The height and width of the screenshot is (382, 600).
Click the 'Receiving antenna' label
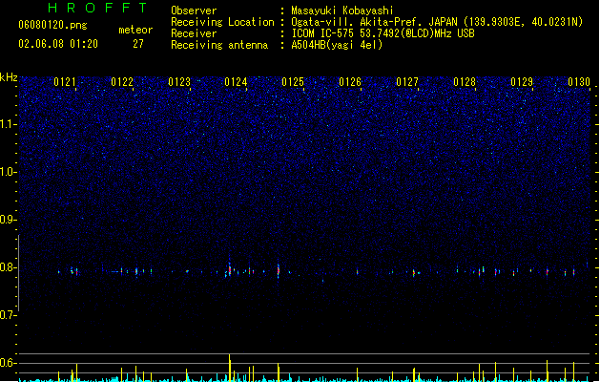[219, 45]
